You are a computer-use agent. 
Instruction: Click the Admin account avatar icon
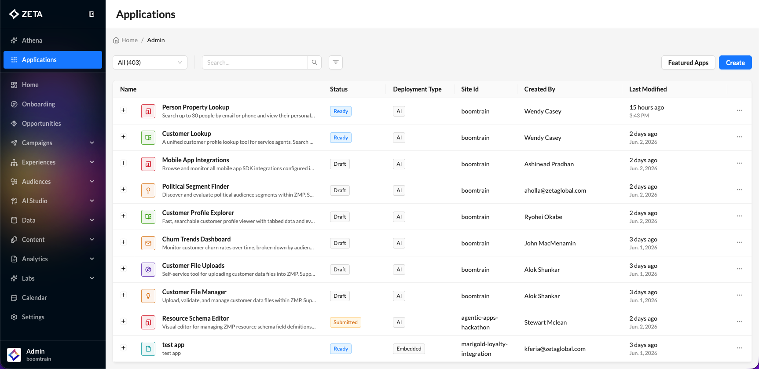14,355
